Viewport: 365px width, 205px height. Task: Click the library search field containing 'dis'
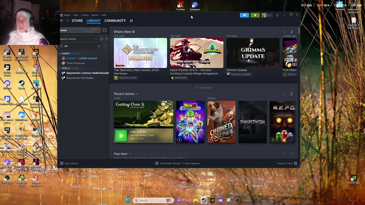tap(80, 46)
